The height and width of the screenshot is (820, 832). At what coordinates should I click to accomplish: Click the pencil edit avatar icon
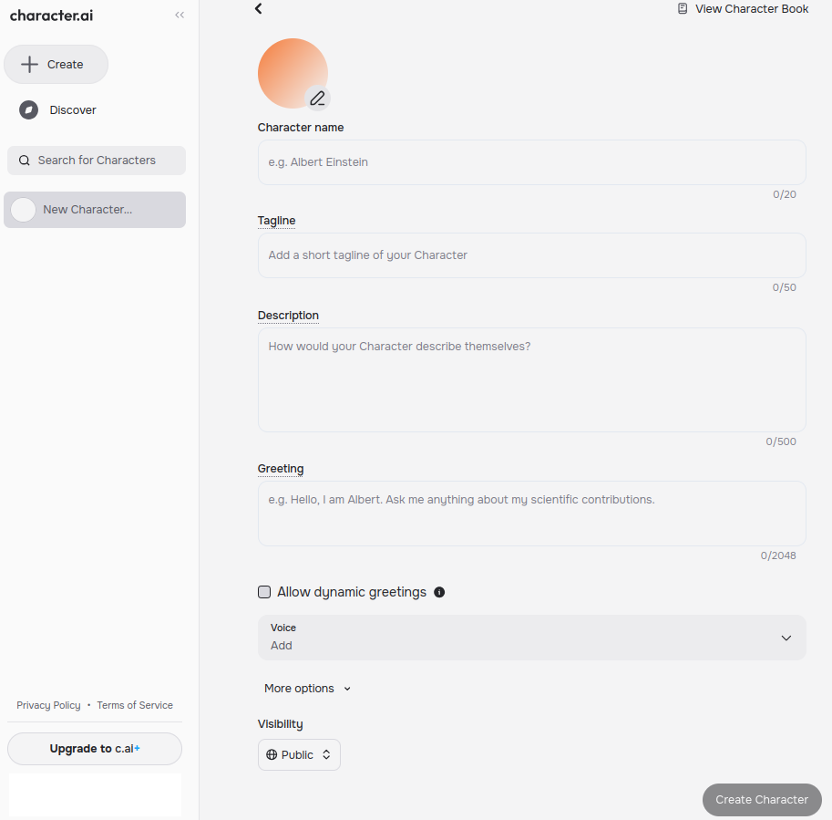click(x=317, y=99)
